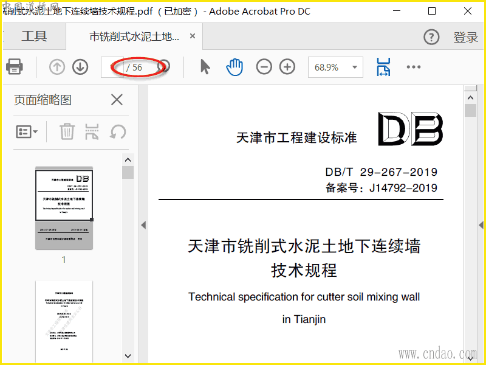This screenshot has width=486, height=365.
Task: Select the second page thumbnail
Action: tap(64, 321)
